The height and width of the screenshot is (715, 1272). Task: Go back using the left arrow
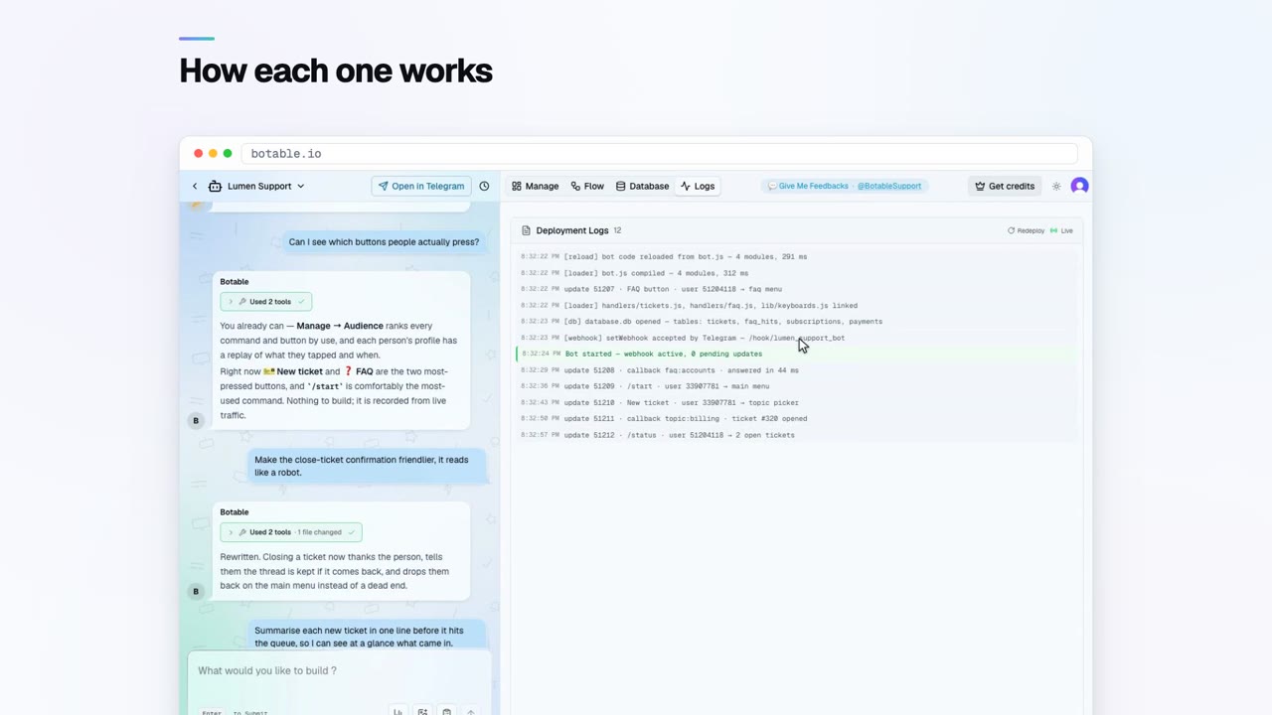pyautogui.click(x=195, y=186)
